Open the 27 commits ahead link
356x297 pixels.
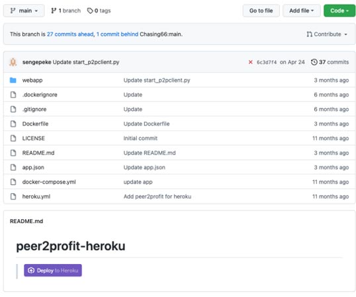point(70,34)
